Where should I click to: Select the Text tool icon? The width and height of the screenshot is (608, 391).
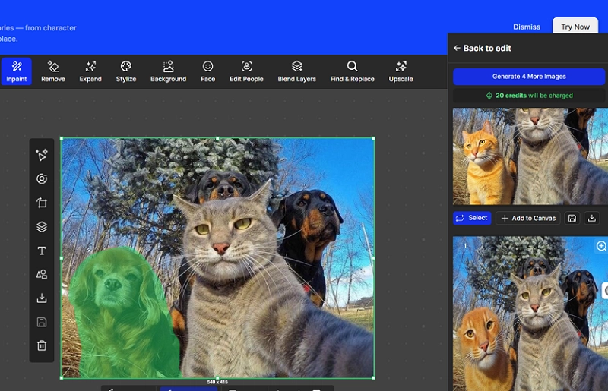coord(42,251)
